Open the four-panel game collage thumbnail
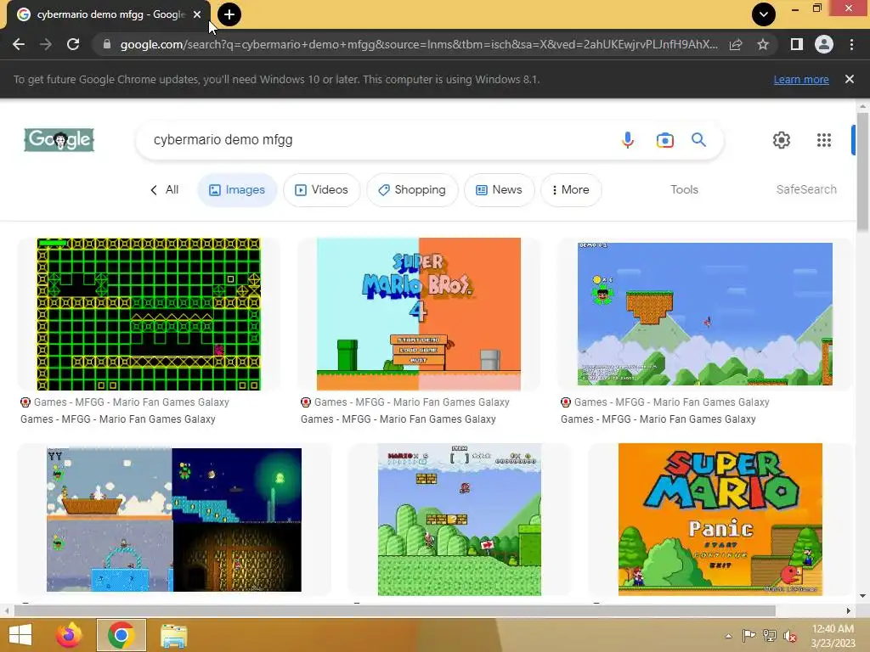The height and width of the screenshot is (652, 870). pyautogui.click(x=174, y=520)
